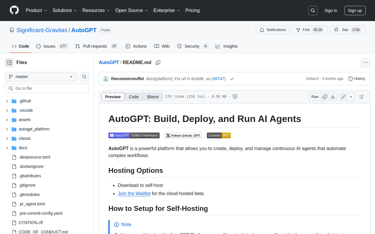Search files magnifier next to branch selector
The image size is (375, 234).
tap(84, 77)
